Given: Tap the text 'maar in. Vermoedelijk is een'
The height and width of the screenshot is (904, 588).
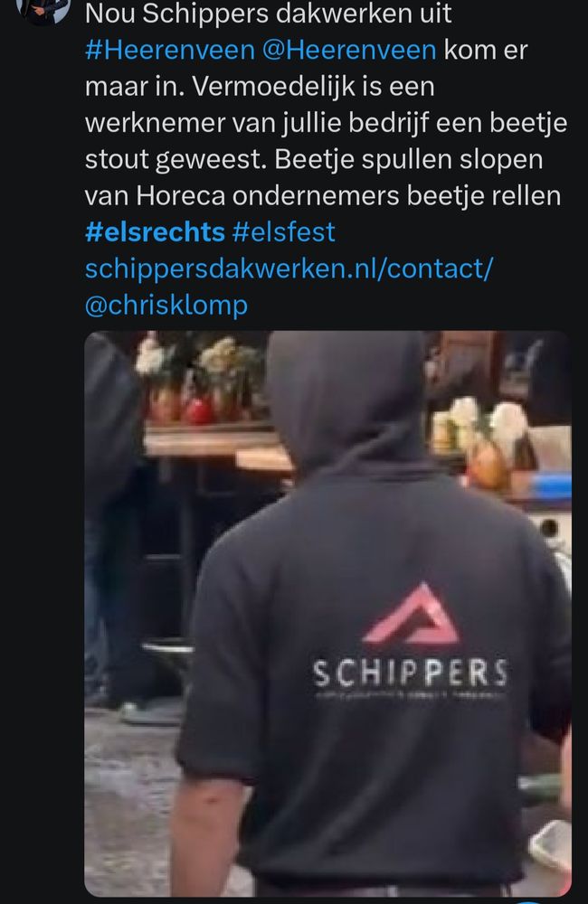Looking at the screenshot, I should coord(260,87).
